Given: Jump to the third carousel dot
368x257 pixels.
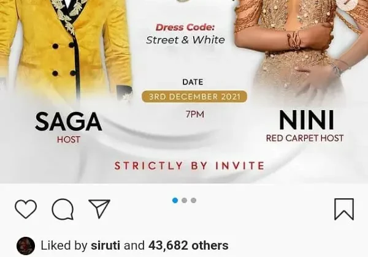Looking at the screenshot, I should [194, 200].
